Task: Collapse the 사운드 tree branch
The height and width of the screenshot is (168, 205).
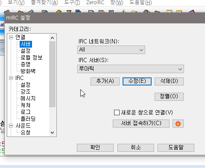Action: coord(11,126)
